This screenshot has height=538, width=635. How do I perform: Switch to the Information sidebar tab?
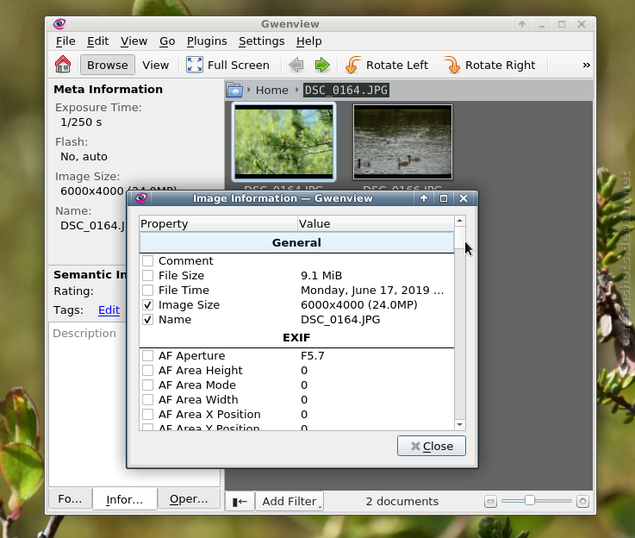tap(124, 499)
